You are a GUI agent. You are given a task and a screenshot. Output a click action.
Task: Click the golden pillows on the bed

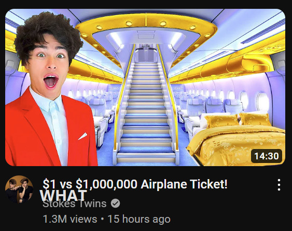pyautogui.click(x=238, y=120)
